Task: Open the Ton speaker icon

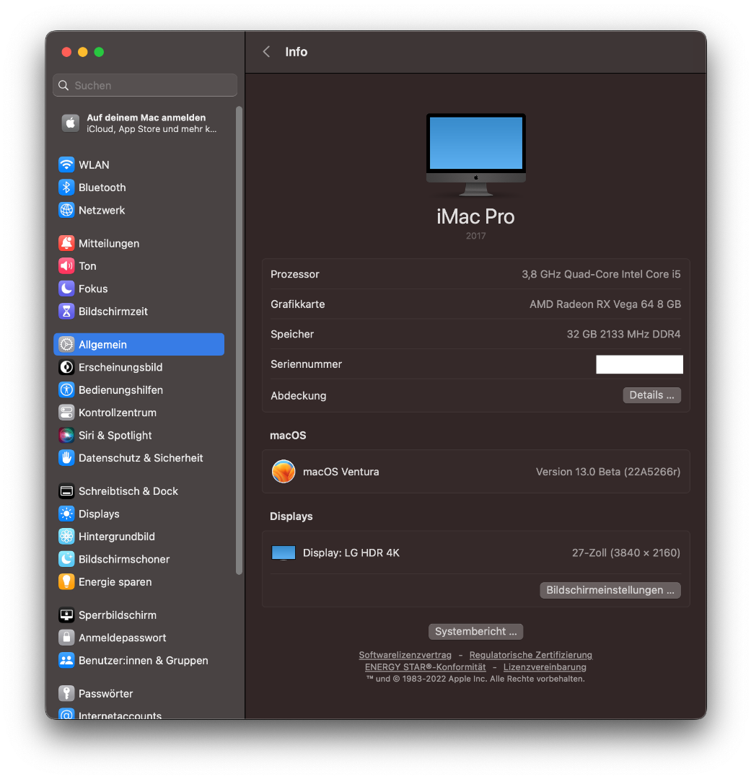Action: tap(66, 265)
